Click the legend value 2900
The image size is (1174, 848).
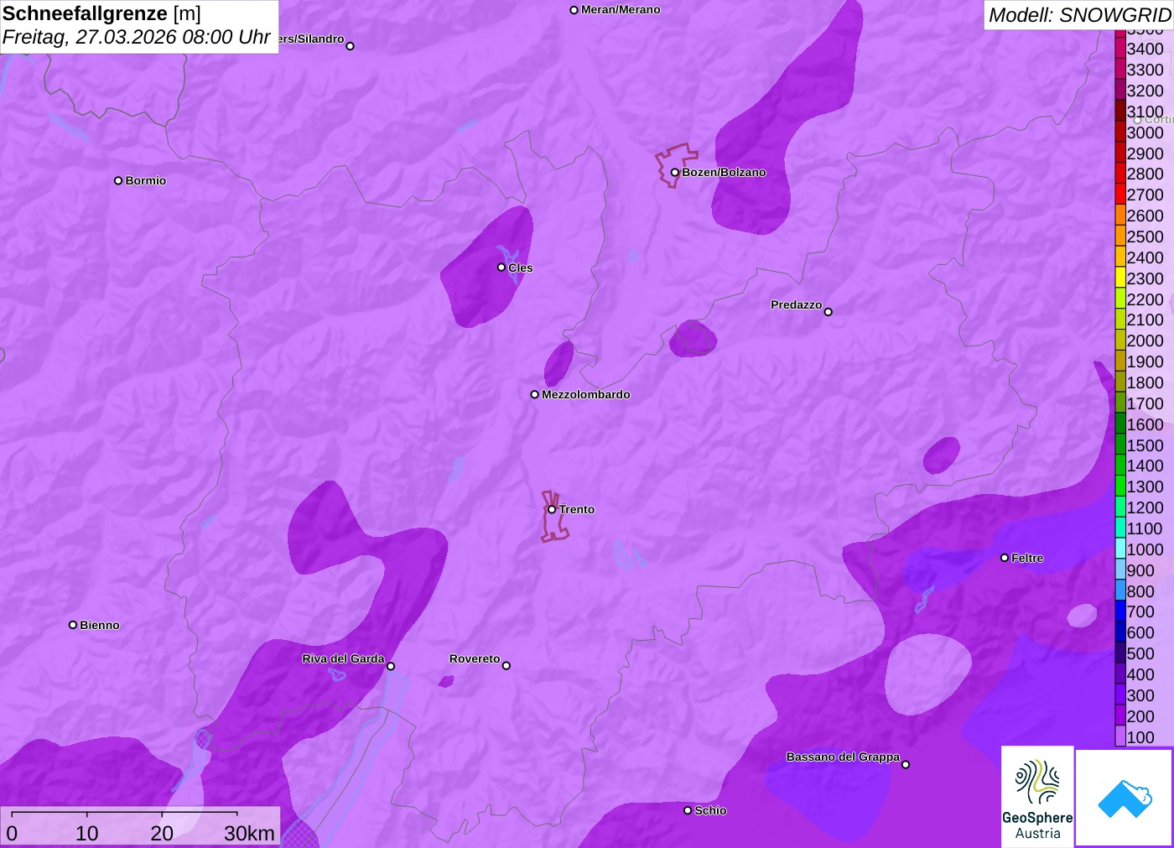tap(1145, 153)
